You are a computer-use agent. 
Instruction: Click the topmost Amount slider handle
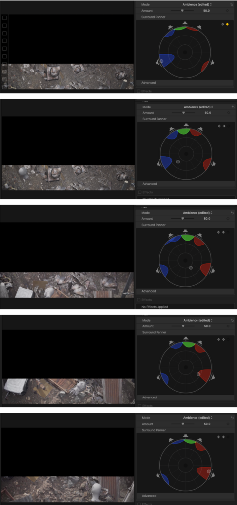[182, 11]
